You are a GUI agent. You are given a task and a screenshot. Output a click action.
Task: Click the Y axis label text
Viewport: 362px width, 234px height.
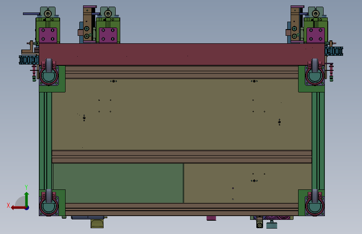coord(26,187)
